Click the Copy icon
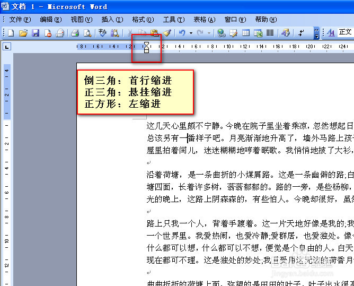Screen dimensions: 354x286 coord(142,33)
